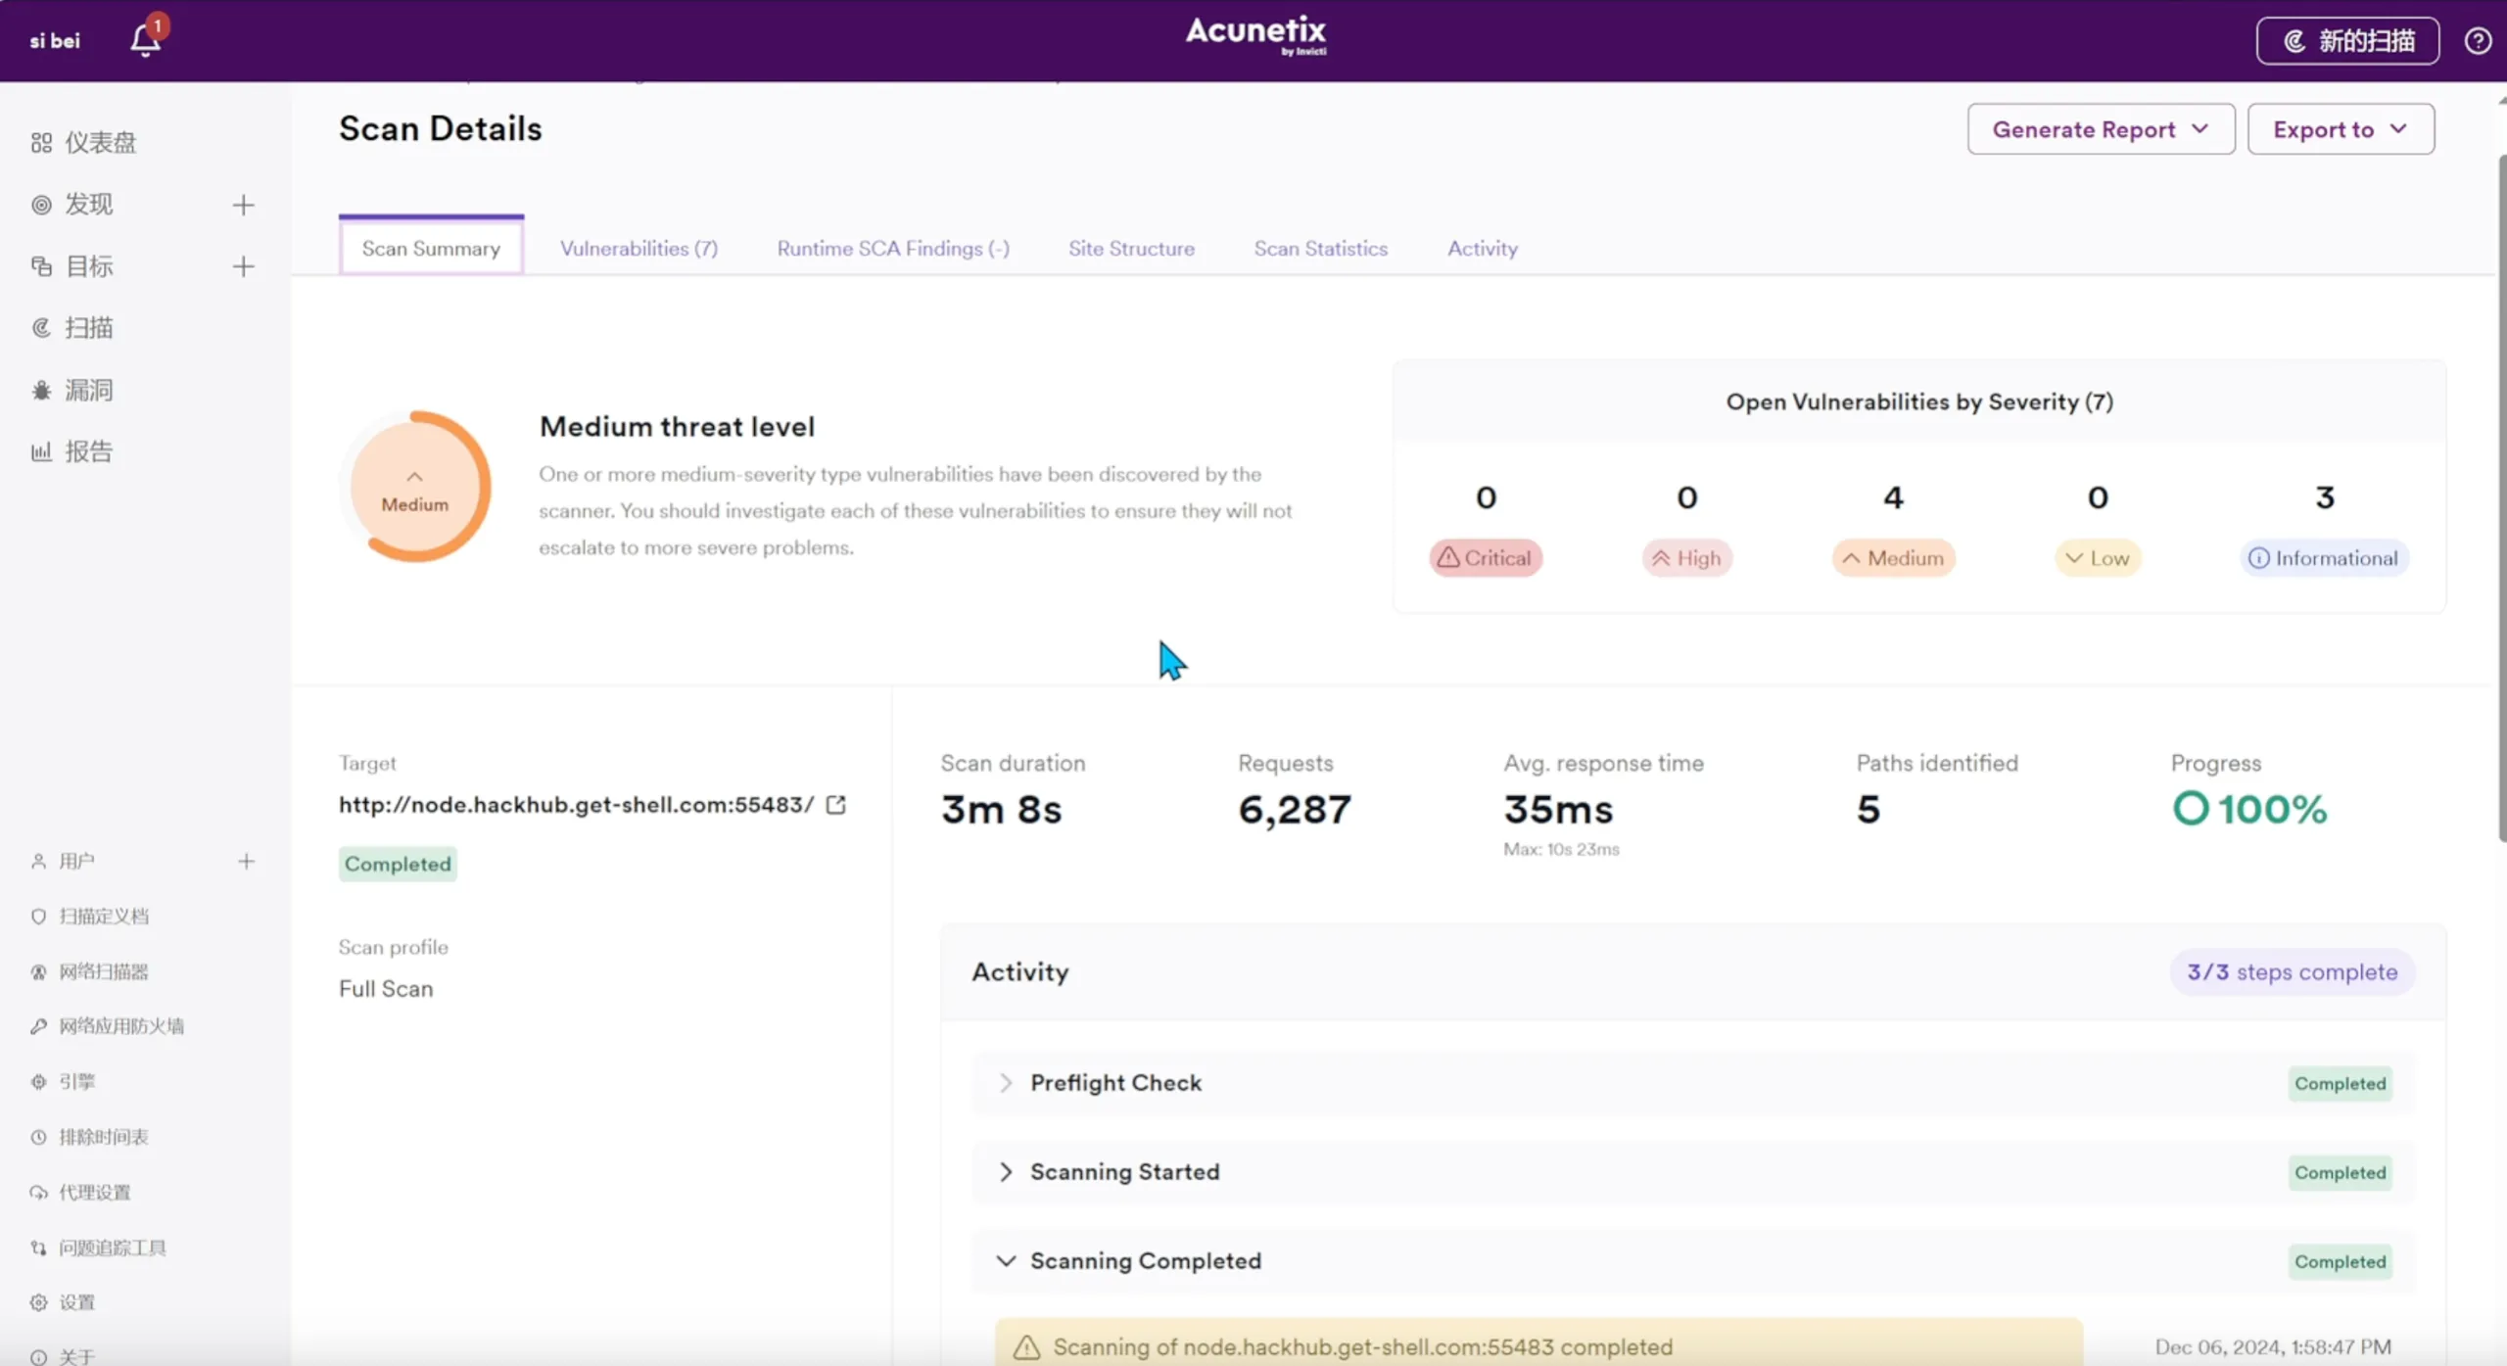Collapse the Scanning Completed step
Screen dimensions: 2507x1366
[1005, 1261]
